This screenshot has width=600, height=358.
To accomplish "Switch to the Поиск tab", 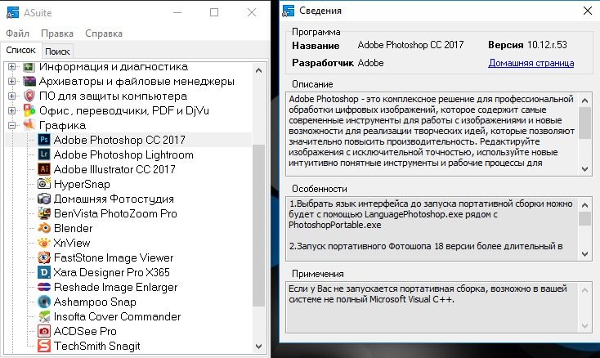I will point(57,51).
